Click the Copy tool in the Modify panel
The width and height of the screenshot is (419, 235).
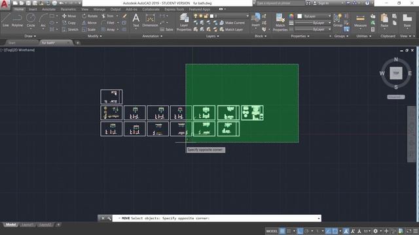69,23
